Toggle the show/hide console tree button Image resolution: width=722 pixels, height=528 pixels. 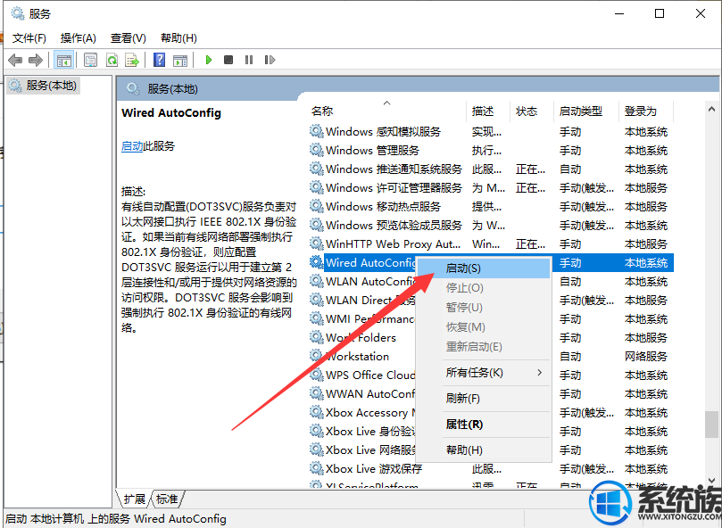pos(63,60)
